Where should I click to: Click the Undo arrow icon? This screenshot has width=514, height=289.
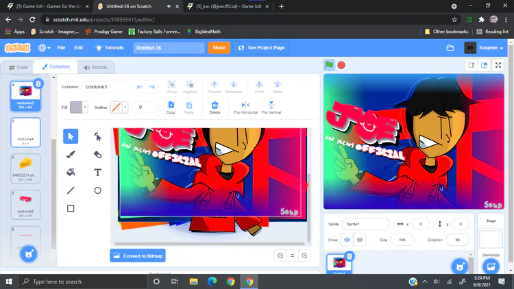140,87
